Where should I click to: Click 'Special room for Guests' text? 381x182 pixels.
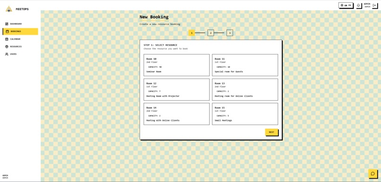tap(229, 72)
